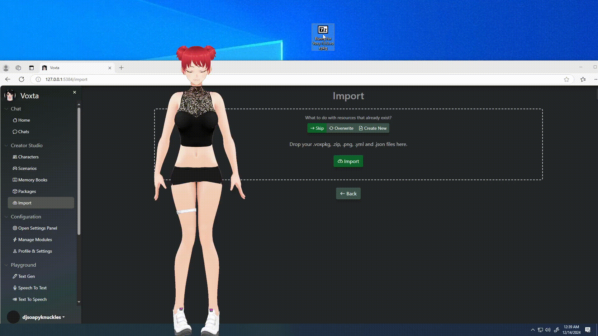Click the sidebar scrollbar
Viewport: 598px width, 336px height.
[79, 171]
